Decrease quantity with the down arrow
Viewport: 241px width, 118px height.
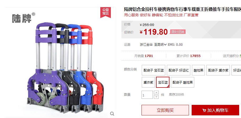tap(156, 97)
